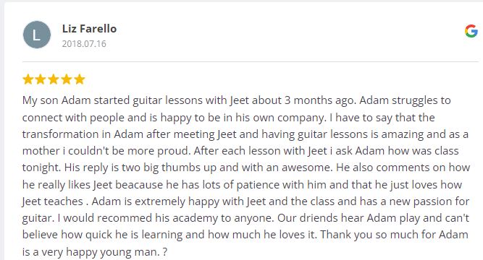Click the line starting 'tonight. His reply'
This screenshot has height=260, width=483.
[x=246, y=168]
